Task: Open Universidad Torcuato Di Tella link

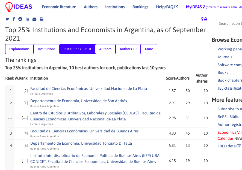Action: (81, 143)
